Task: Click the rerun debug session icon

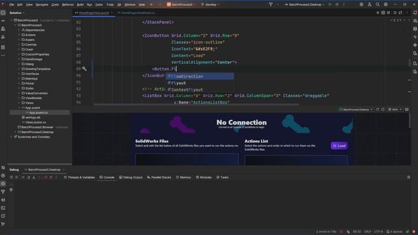Action: [11, 177]
